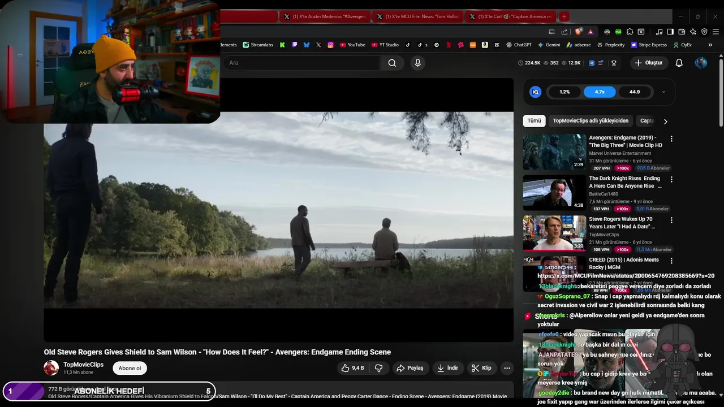Viewport: 724px width, 407px height.
Task: Click the YouTube search magnifier button
Action: coord(392,63)
